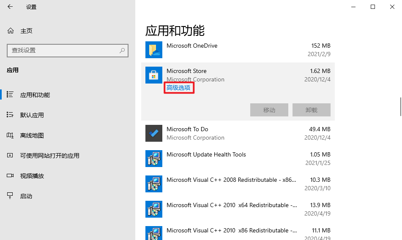
Task: Select Microsoft Store entry name
Action: 187,71
